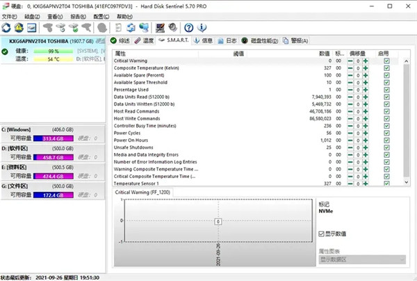Switch to the 信息 information tab
Screen dimensions: 417x281
click(203, 41)
